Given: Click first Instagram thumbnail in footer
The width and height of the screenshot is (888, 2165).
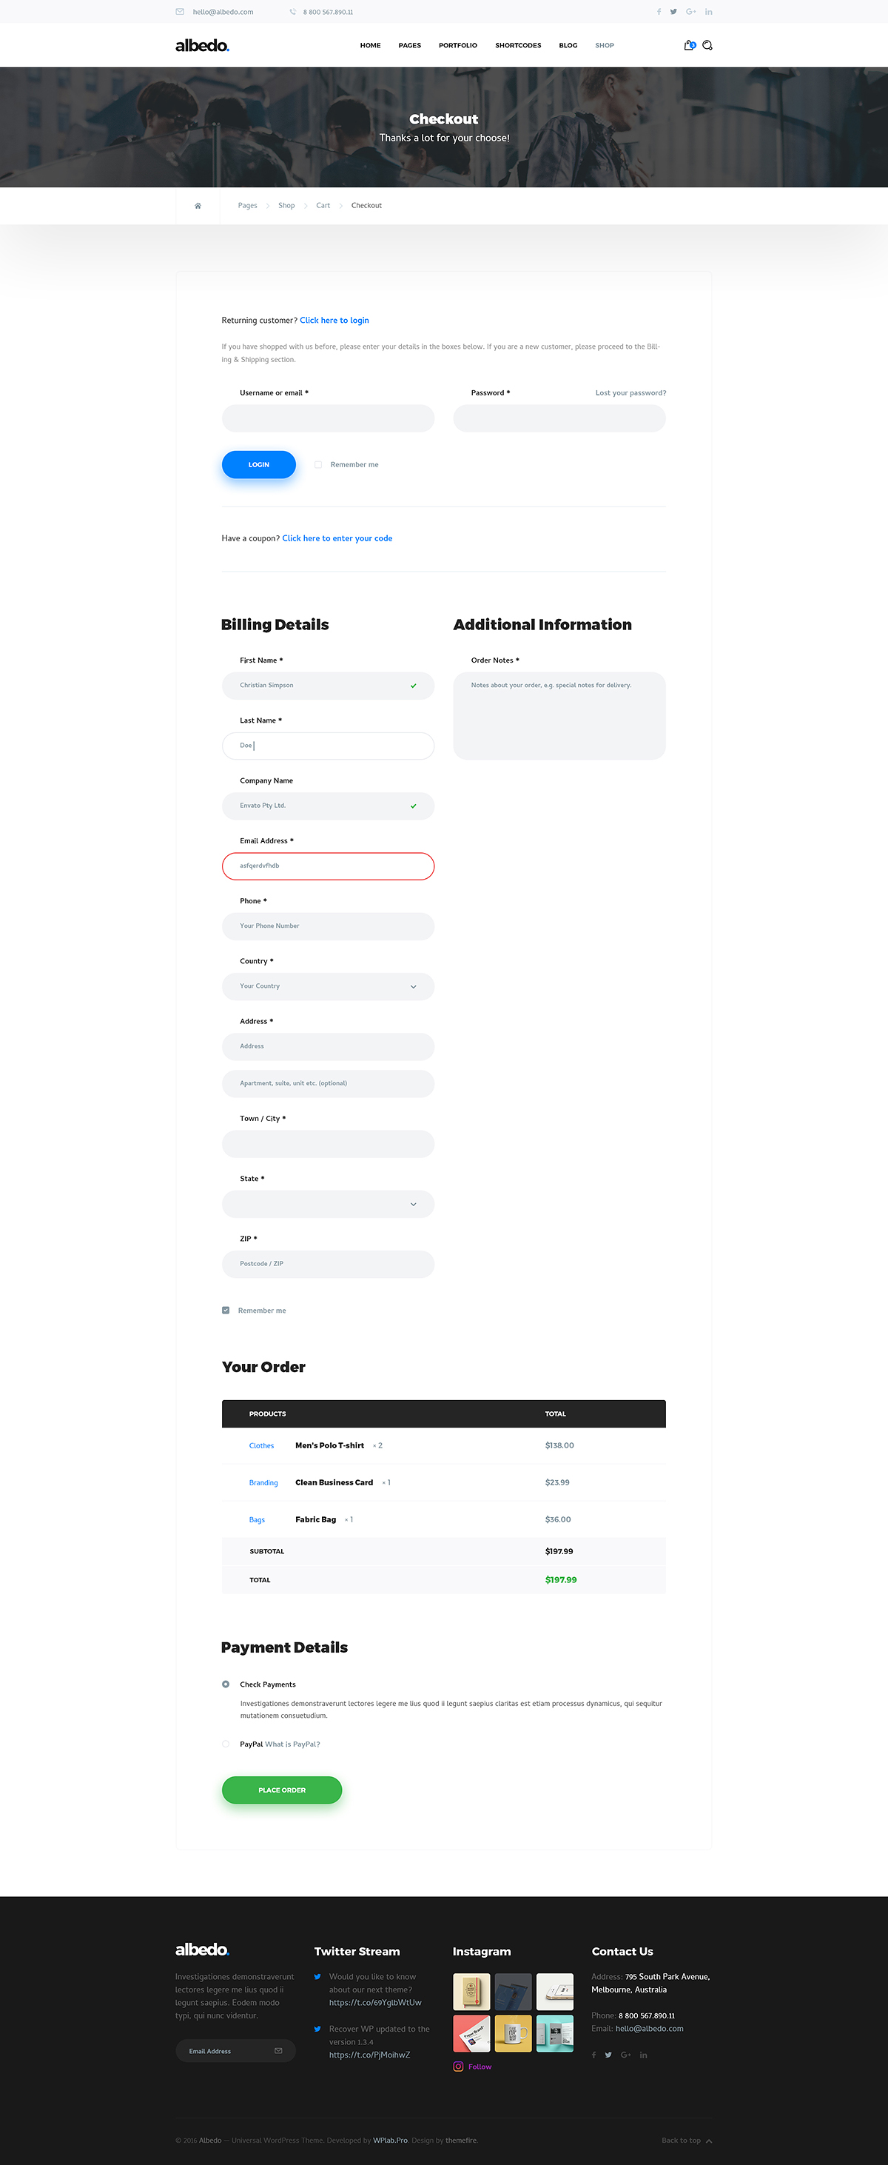Looking at the screenshot, I should click(x=471, y=1992).
